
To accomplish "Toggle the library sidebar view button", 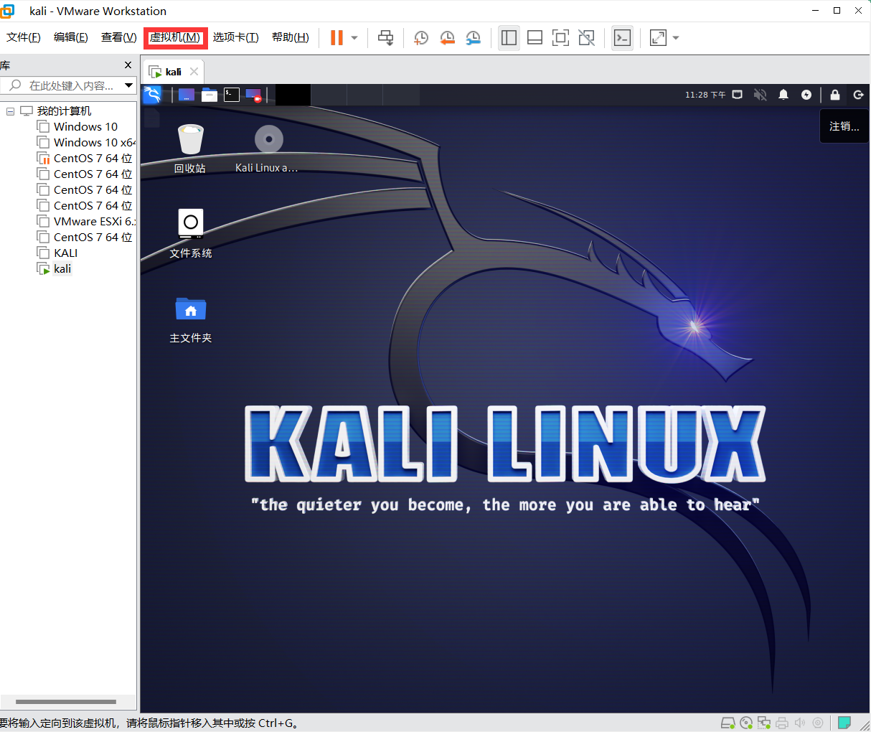I will [509, 38].
